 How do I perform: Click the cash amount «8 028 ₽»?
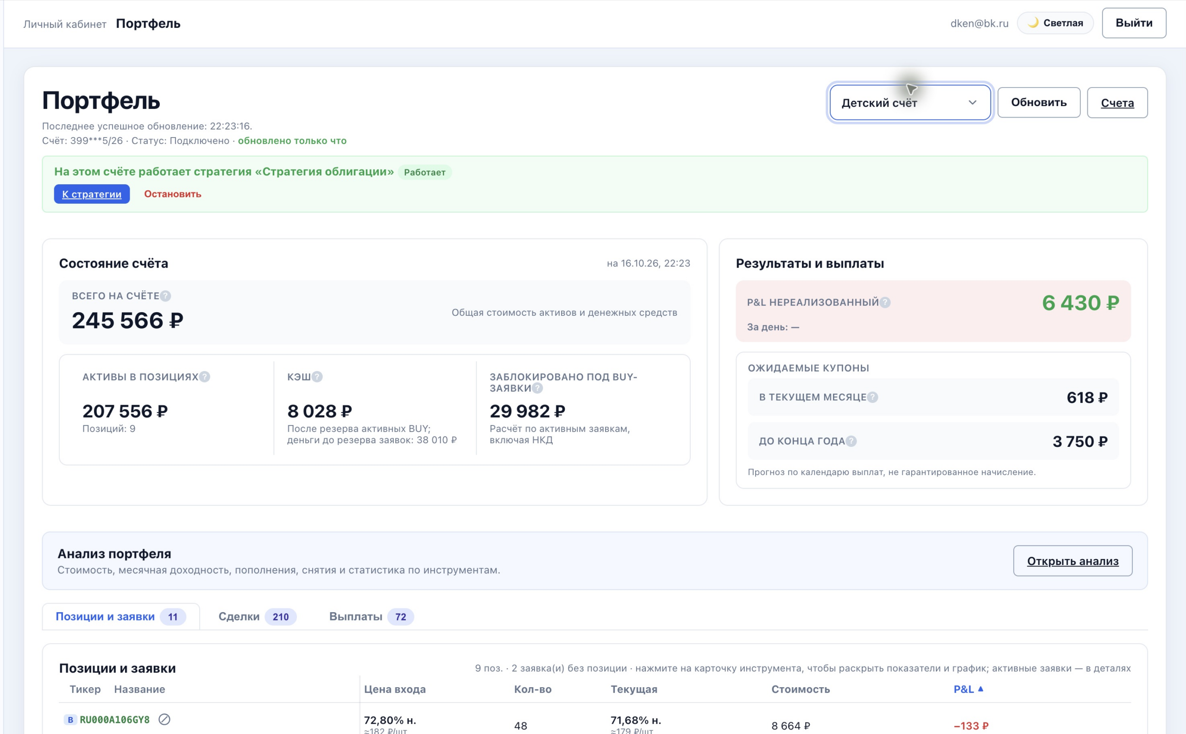pyautogui.click(x=320, y=411)
